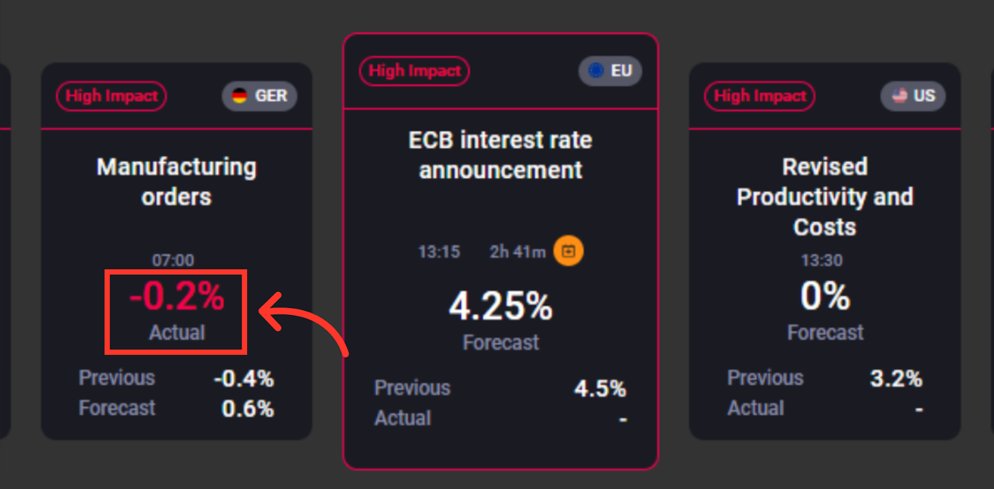
Task: Select the 0% forecast value
Action: click(825, 296)
